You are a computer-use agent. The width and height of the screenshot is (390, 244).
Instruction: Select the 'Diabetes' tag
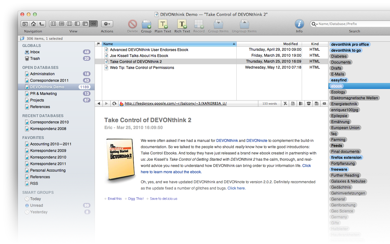click(x=339, y=56)
